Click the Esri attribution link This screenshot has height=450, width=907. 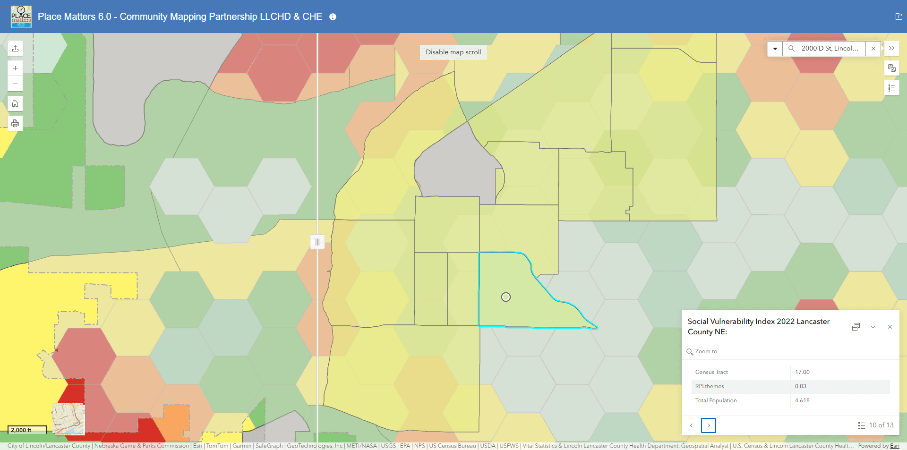[x=894, y=445]
